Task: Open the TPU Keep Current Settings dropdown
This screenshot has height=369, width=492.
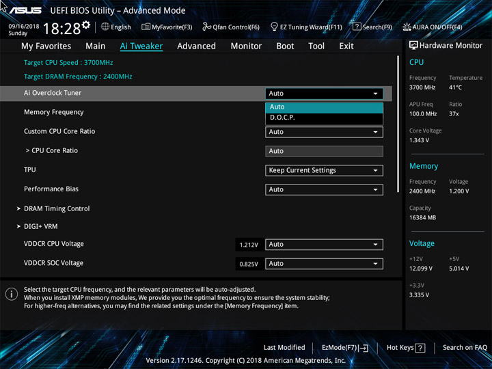Action: pos(324,170)
